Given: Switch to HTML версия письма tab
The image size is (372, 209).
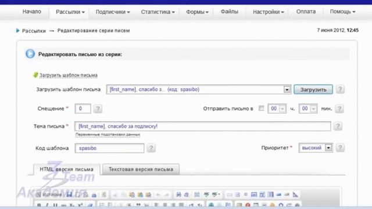Looking at the screenshot, I should tap(66, 170).
